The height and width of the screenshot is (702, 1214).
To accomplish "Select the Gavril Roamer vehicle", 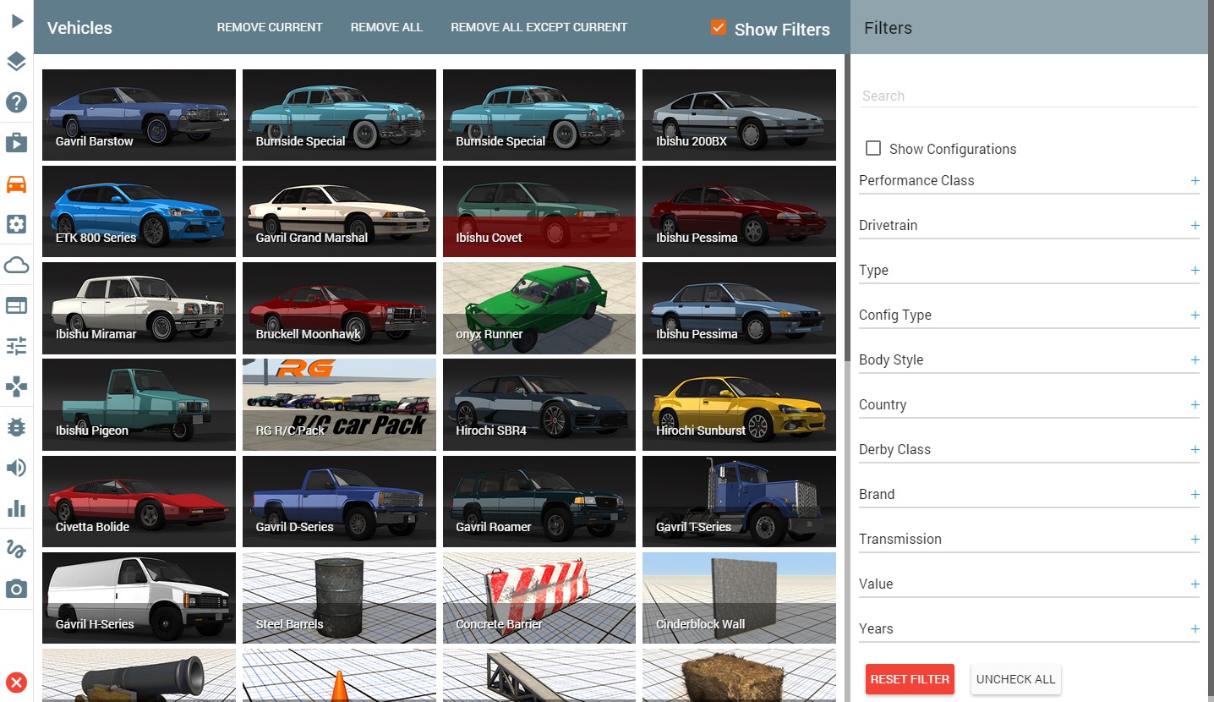I will click(539, 502).
